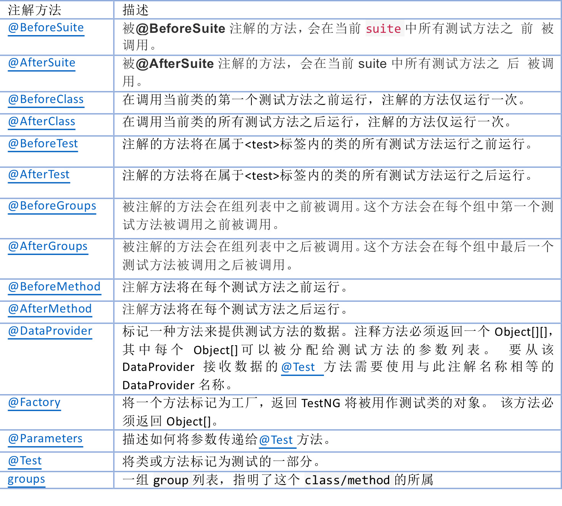Click Object[][] text in DataProvider description
Screen dimensions: 562x506
(x=521, y=332)
